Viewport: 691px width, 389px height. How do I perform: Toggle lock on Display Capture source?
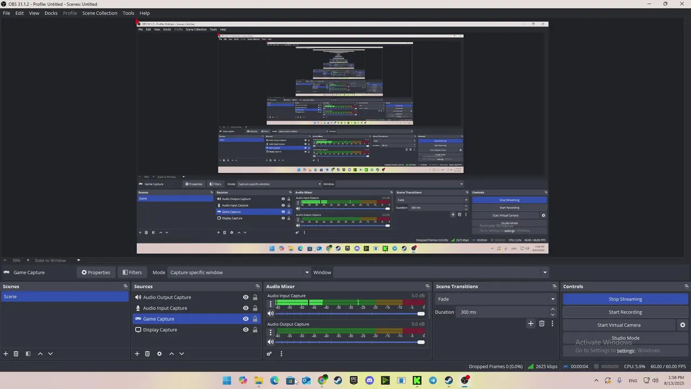click(x=255, y=330)
